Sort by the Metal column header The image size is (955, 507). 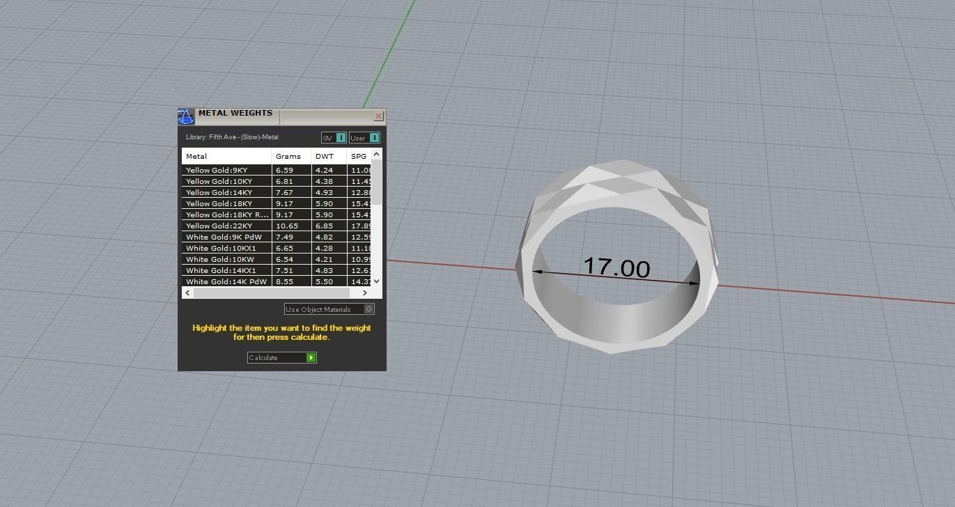[227, 156]
